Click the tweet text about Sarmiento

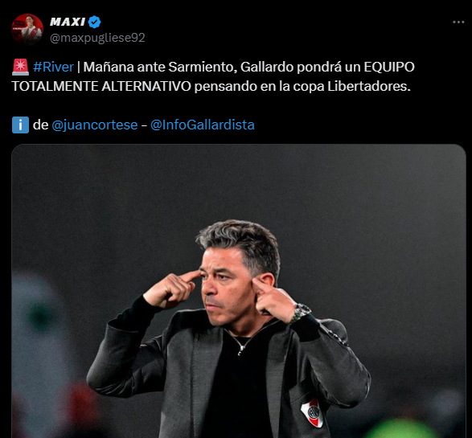(x=213, y=76)
